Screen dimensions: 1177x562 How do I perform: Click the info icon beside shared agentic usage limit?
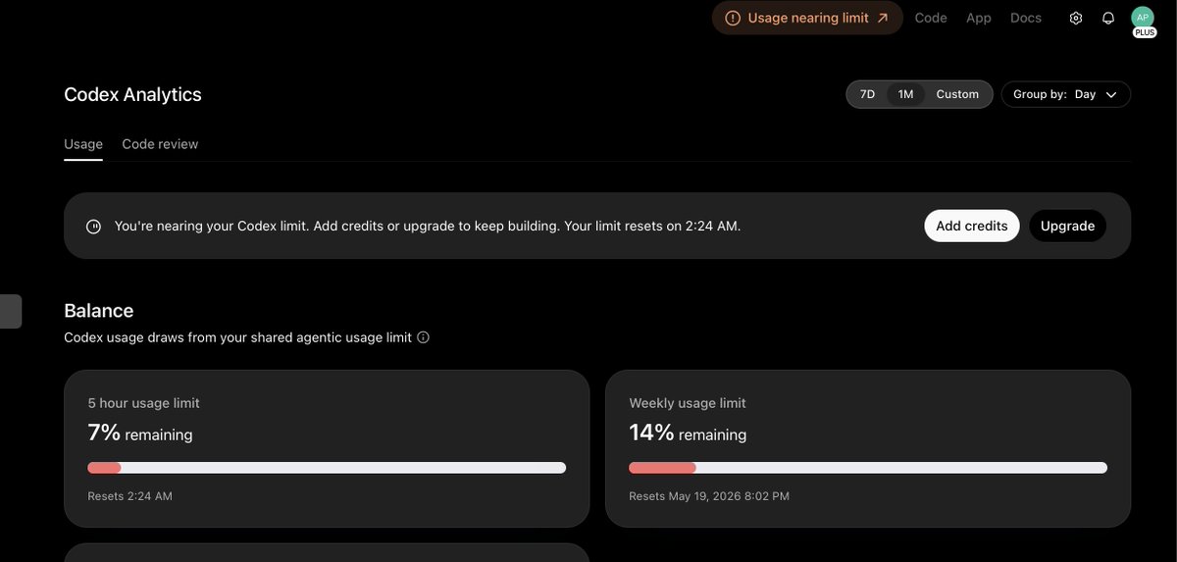[424, 337]
